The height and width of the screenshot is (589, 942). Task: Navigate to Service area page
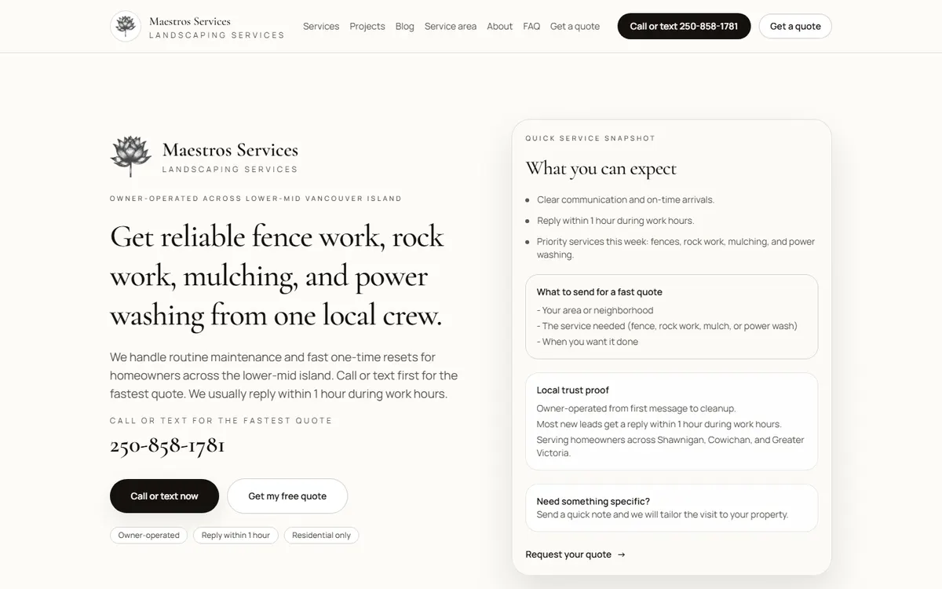pyautogui.click(x=451, y=27)
